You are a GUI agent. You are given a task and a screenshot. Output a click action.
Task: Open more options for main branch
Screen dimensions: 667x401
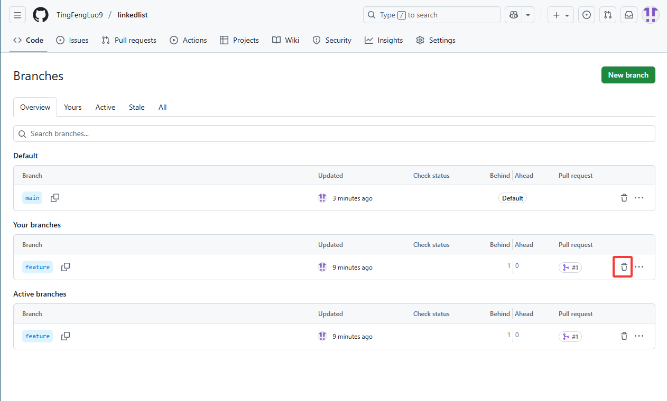click(x=639, y=198)
